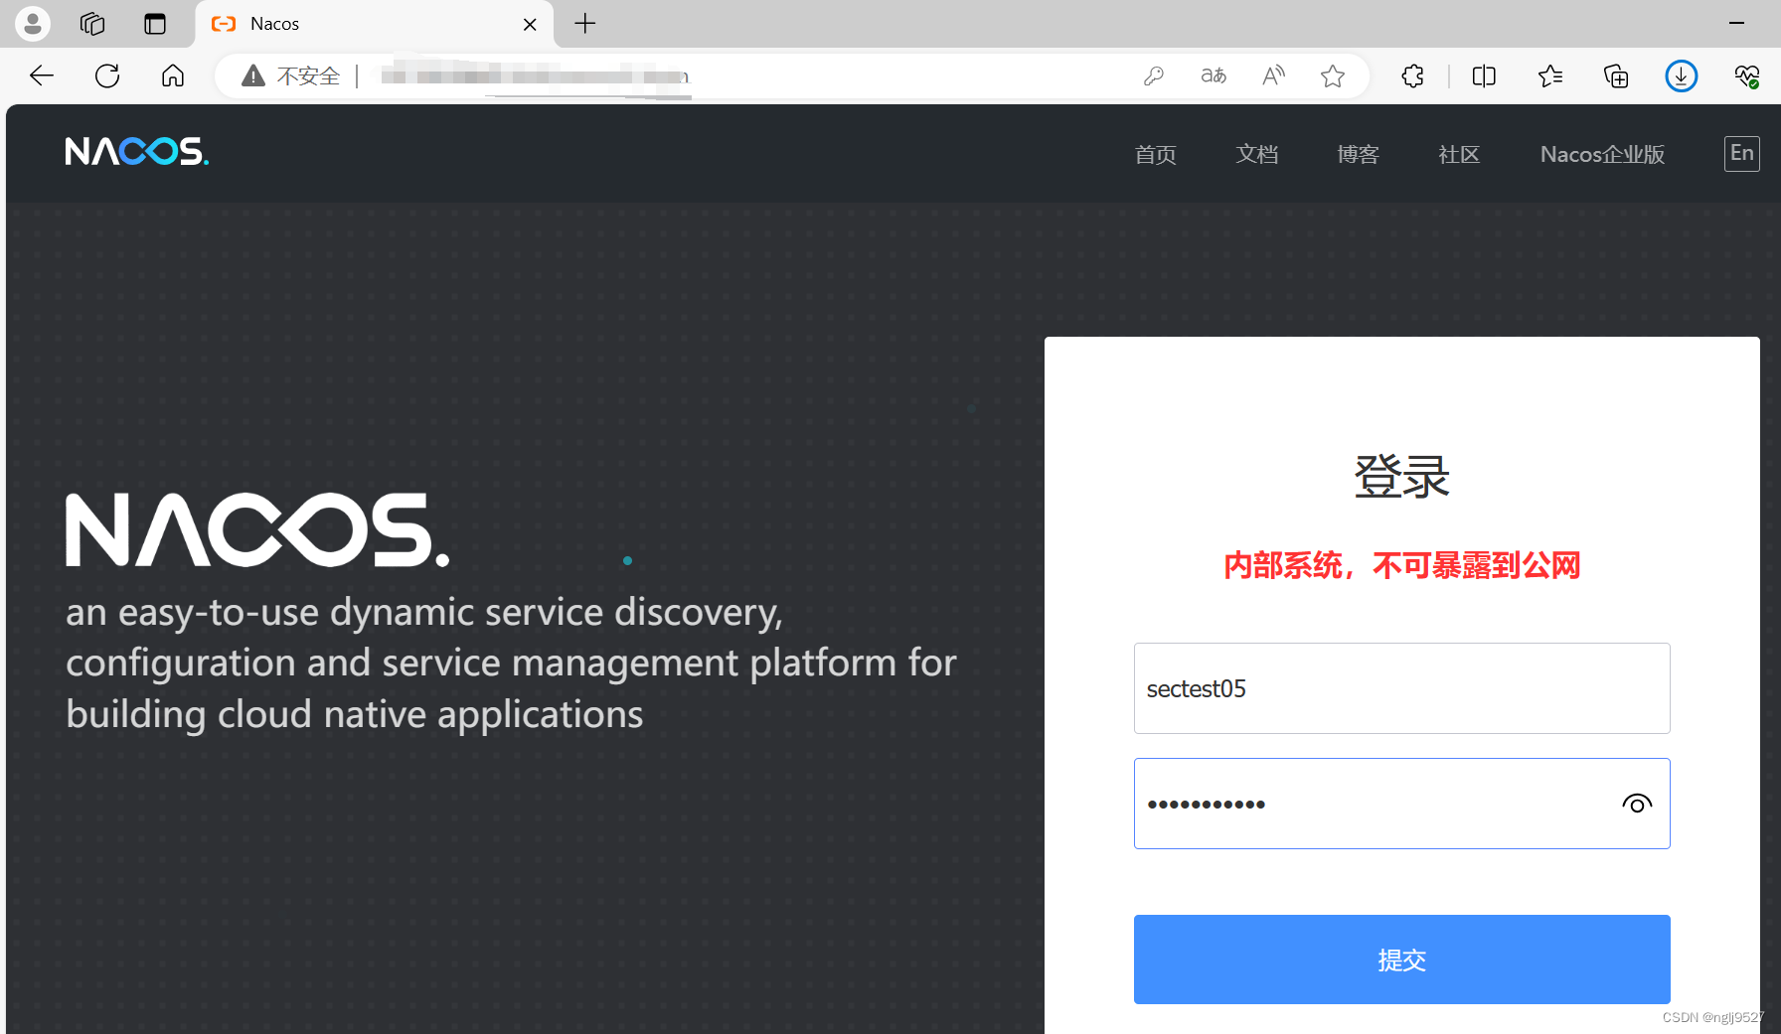Open the Collections panel
Screen dimensions: 1781x1034
point(1615,75)
